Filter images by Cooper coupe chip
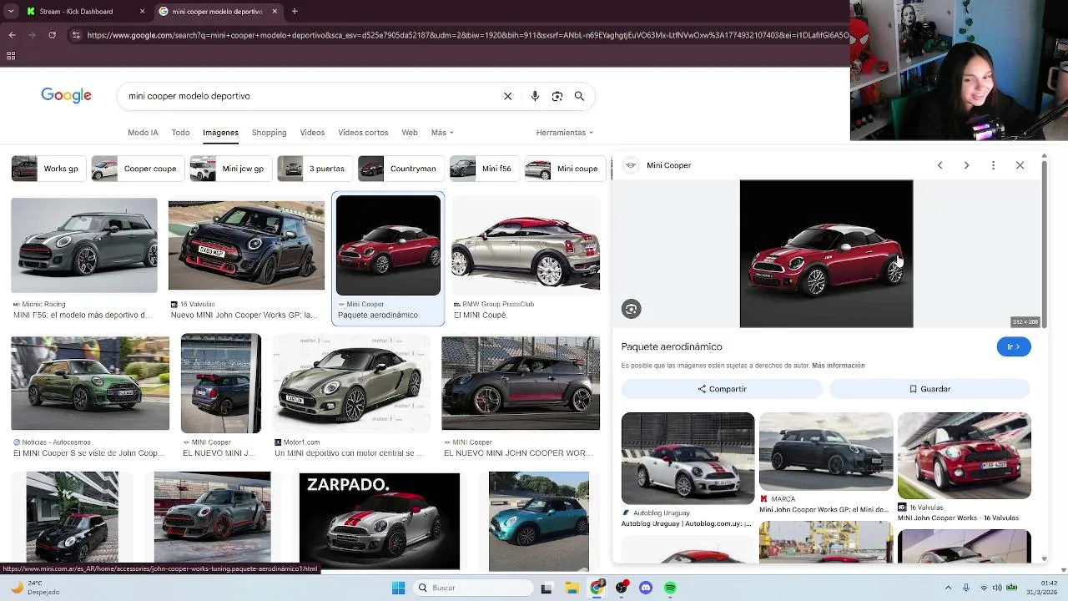The width and height of the screenshot is (1068, 601). (138, 169)
